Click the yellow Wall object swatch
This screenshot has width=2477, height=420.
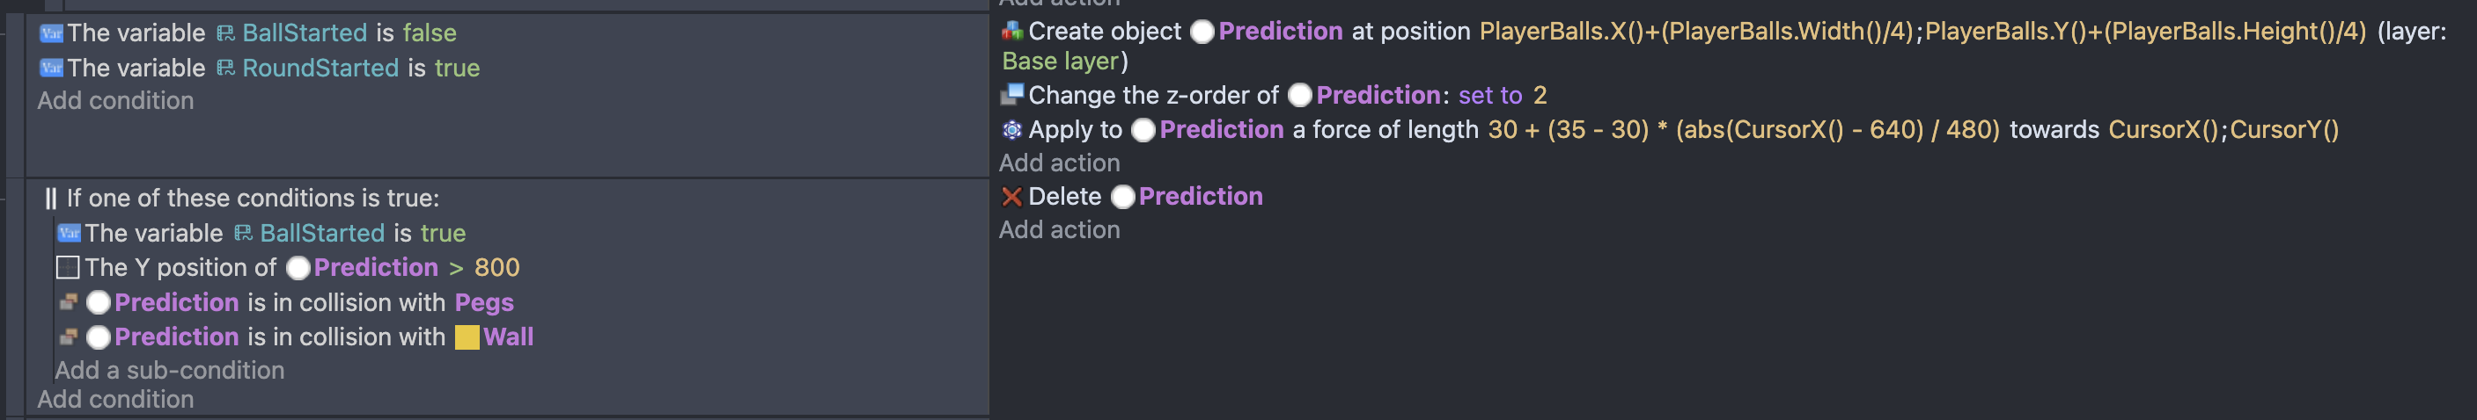[x=467, y=337]
